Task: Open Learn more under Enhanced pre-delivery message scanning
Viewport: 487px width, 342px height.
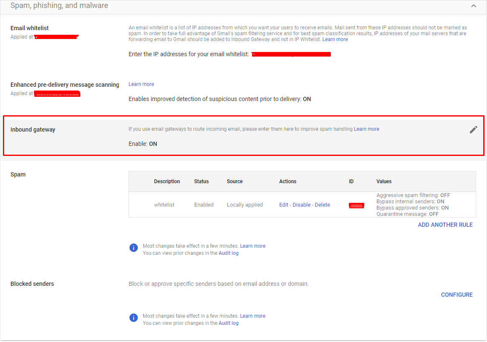Action: [x=141, y=84]
